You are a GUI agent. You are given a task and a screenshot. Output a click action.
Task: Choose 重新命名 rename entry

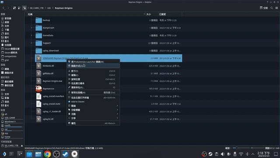pyautogui.click(x=93, y=88)
